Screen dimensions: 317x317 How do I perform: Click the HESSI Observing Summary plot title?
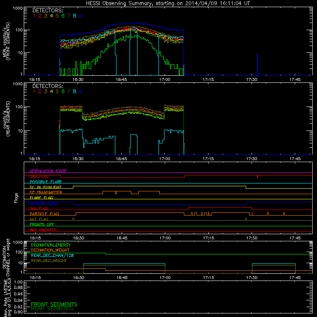pos(168,4)
